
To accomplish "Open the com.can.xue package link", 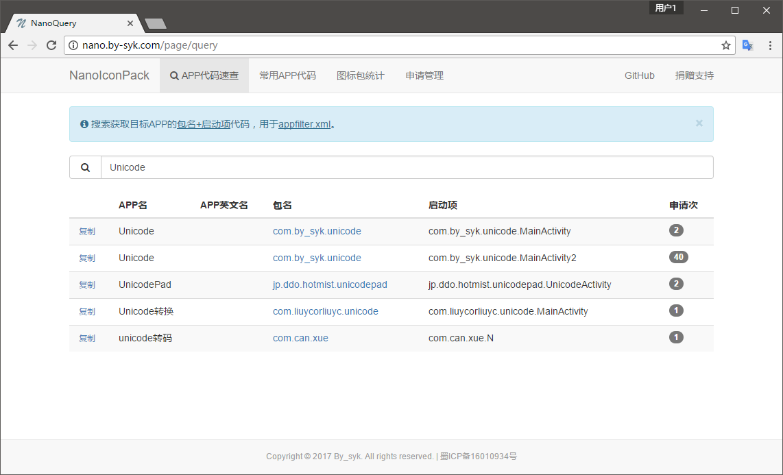I will pos(300,339).
